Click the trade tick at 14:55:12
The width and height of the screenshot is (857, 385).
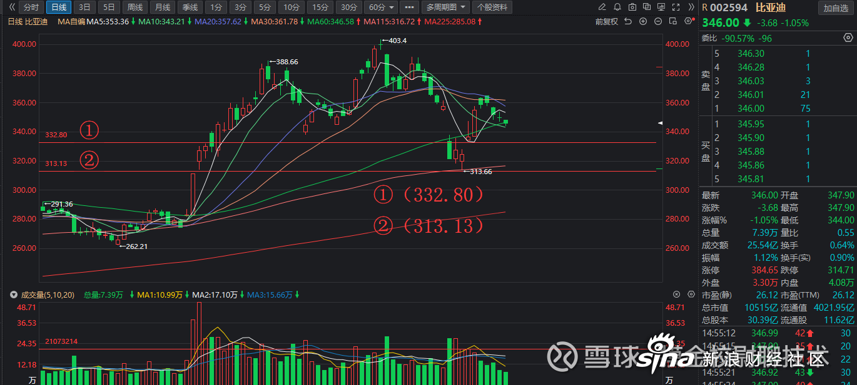777,333
